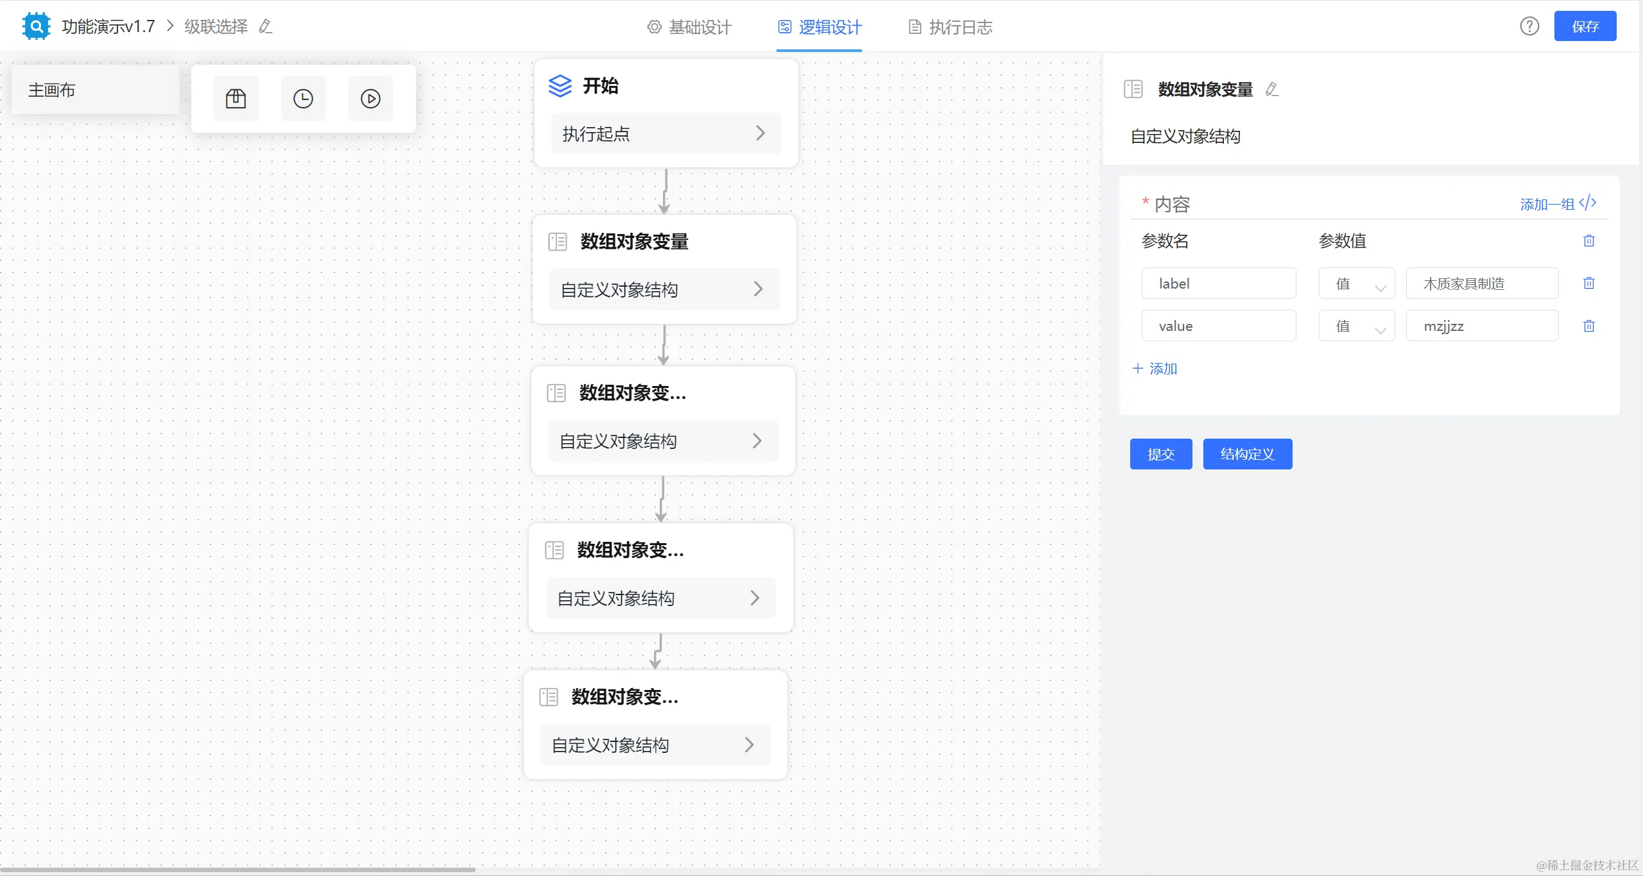Click the clock history icon in toolbar
Image resolution: width=1643 pixels, height=876 pixels.
[303, 99]
